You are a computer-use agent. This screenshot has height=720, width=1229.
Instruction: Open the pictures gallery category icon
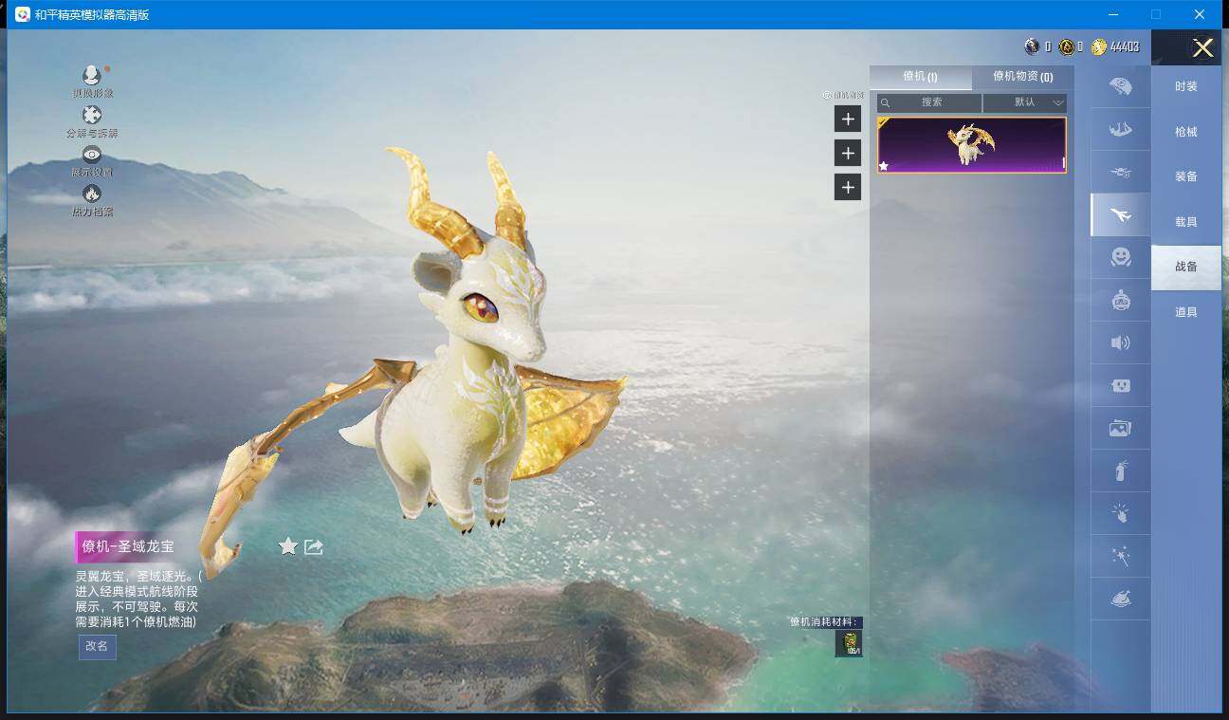pyautogui.click(x=1120, y=428)
